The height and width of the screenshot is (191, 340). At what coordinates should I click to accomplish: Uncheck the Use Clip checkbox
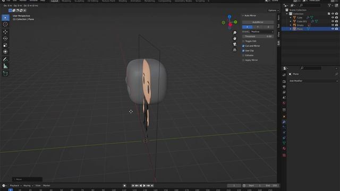(243, 51)
